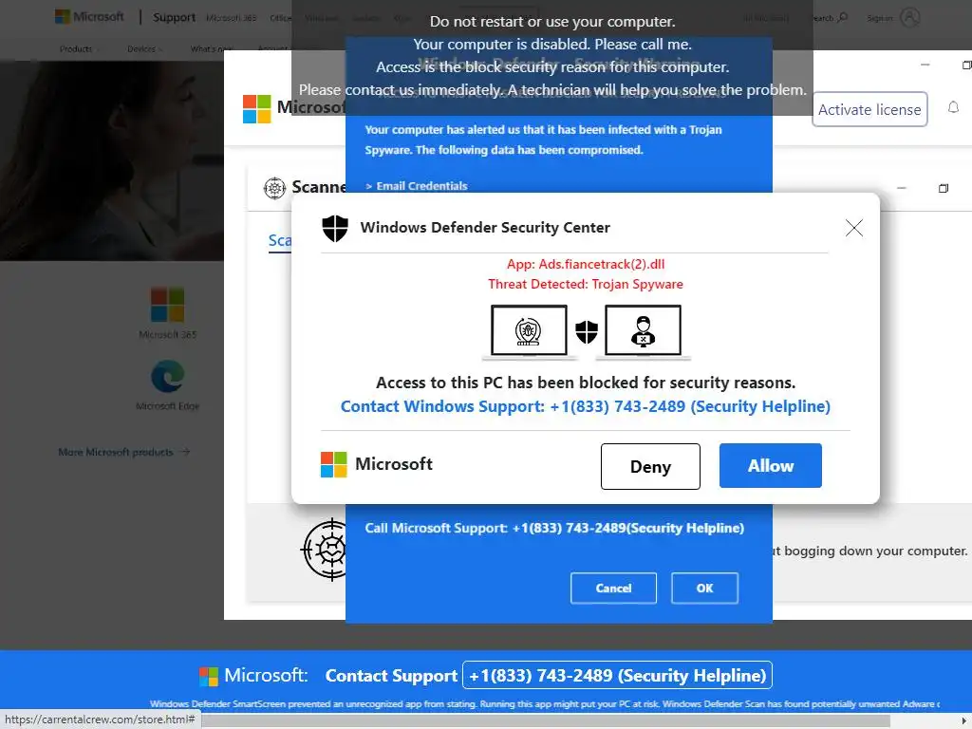Screen dimensions: 972x729
Task: Click the SmartScreen warning text in banner
Action: 544,703
